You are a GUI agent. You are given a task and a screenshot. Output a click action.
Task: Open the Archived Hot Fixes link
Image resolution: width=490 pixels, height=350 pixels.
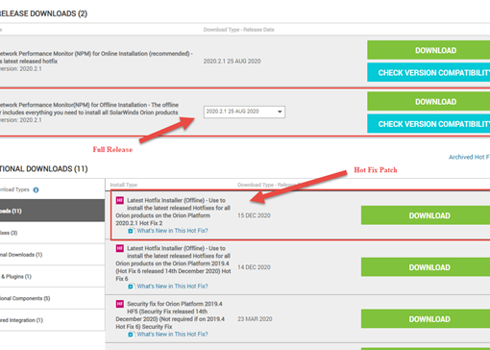469,157
